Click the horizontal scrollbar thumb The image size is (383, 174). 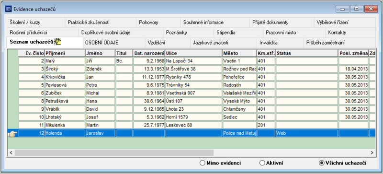[114, 153]
